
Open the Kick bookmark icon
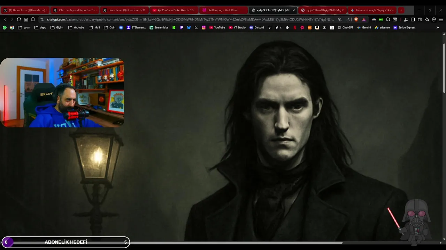tap(174, 27)
